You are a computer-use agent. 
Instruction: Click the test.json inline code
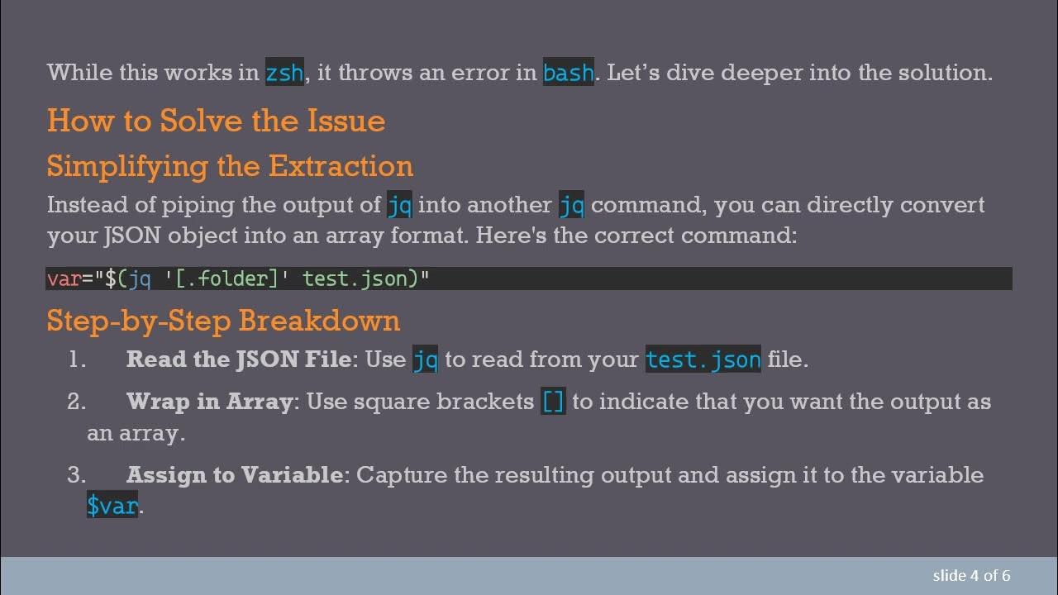tap(703, 359)
